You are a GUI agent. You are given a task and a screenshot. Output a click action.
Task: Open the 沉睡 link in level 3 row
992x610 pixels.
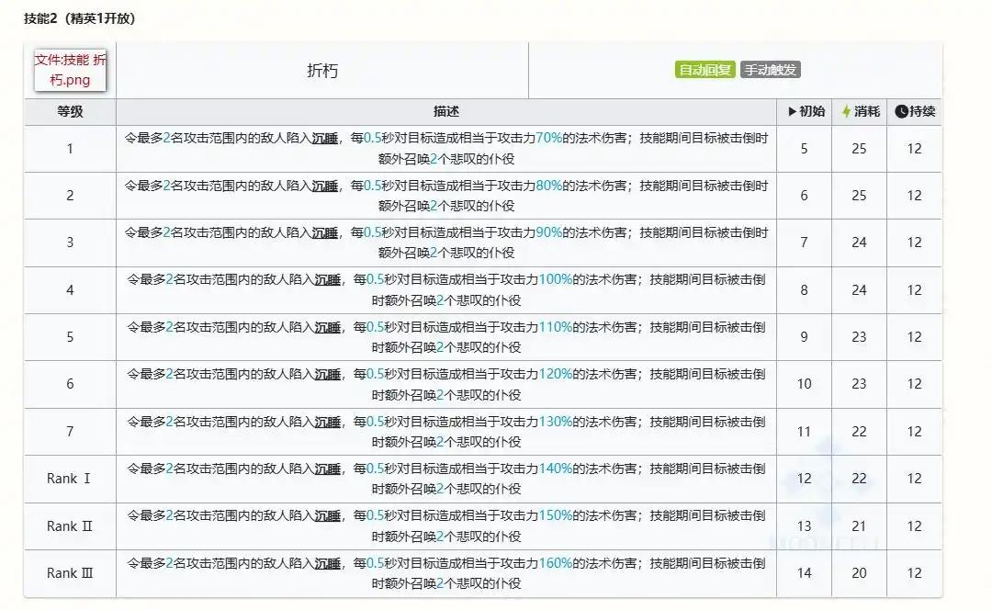(x=325, y=232)
